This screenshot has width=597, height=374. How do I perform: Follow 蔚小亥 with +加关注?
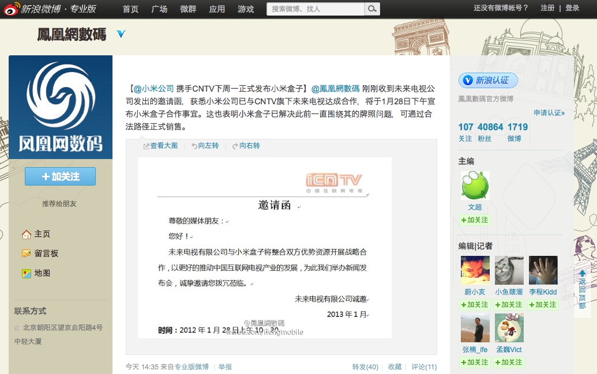pos(475,305)
